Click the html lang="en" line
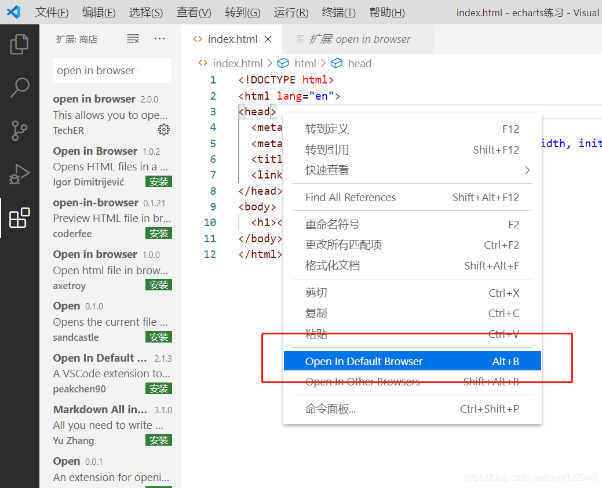This screenshot has width=602, height=488. [289, 96]
